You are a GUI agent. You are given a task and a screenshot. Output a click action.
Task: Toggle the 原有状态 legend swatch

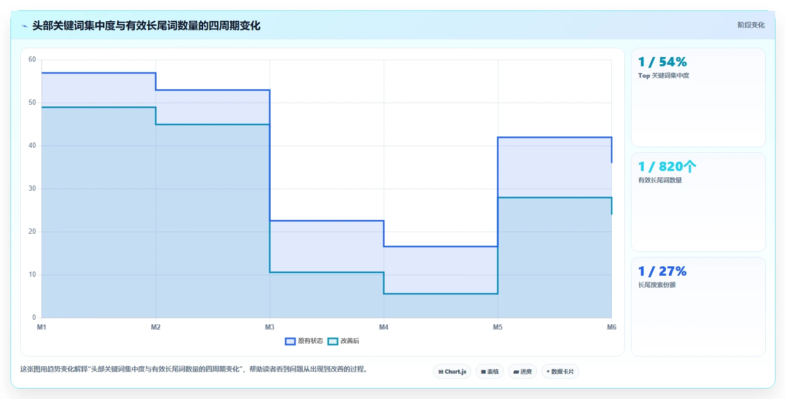coord(290,341)
